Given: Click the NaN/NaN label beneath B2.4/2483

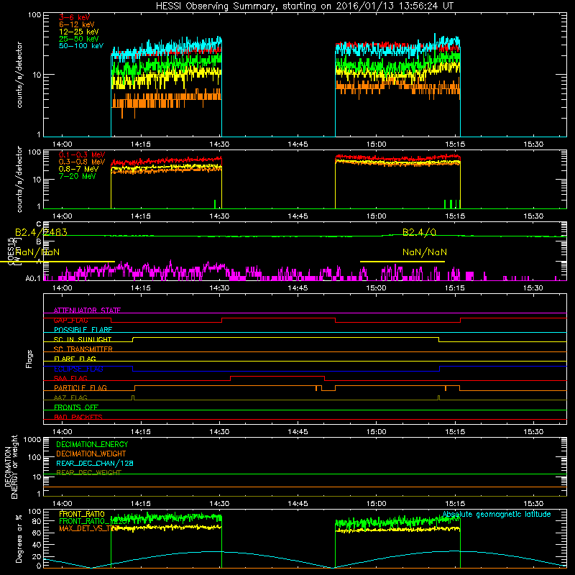Looking at the screenshot, I should point(37,252).
